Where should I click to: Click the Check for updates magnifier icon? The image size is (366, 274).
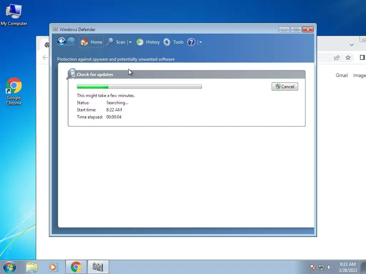(71, 74)
